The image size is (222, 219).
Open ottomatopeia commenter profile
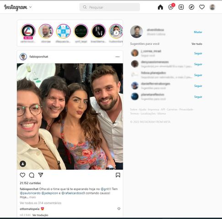point(30,209)
